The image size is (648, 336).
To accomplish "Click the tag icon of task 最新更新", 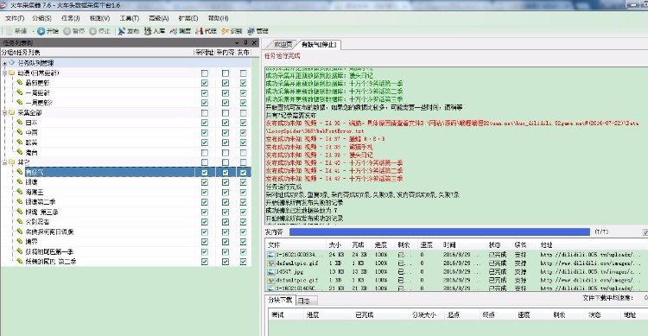I will click(19, 83).
